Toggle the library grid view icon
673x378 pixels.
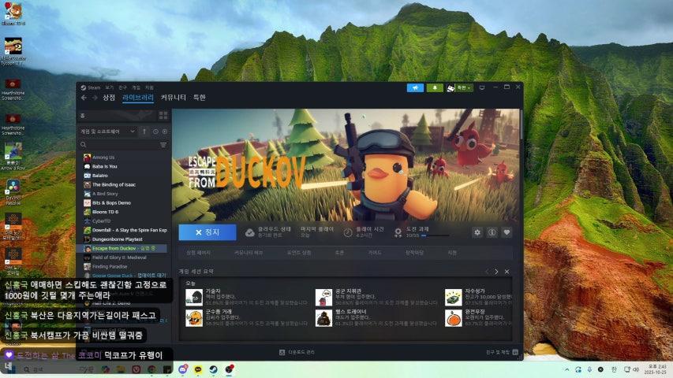[163, 116]
